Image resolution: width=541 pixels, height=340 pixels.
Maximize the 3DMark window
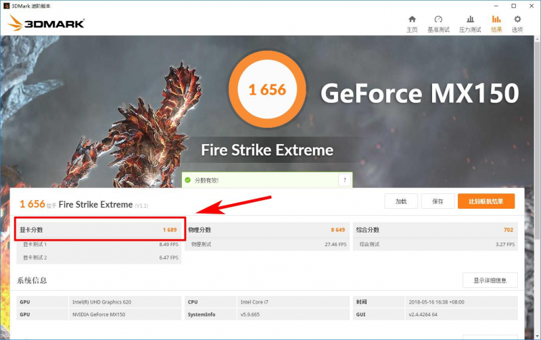pos(513,5)
